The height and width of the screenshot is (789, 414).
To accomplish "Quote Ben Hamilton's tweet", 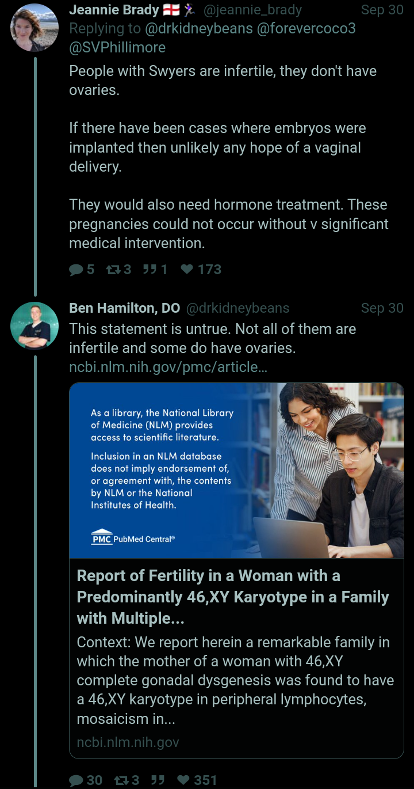I will coord(156,780).
